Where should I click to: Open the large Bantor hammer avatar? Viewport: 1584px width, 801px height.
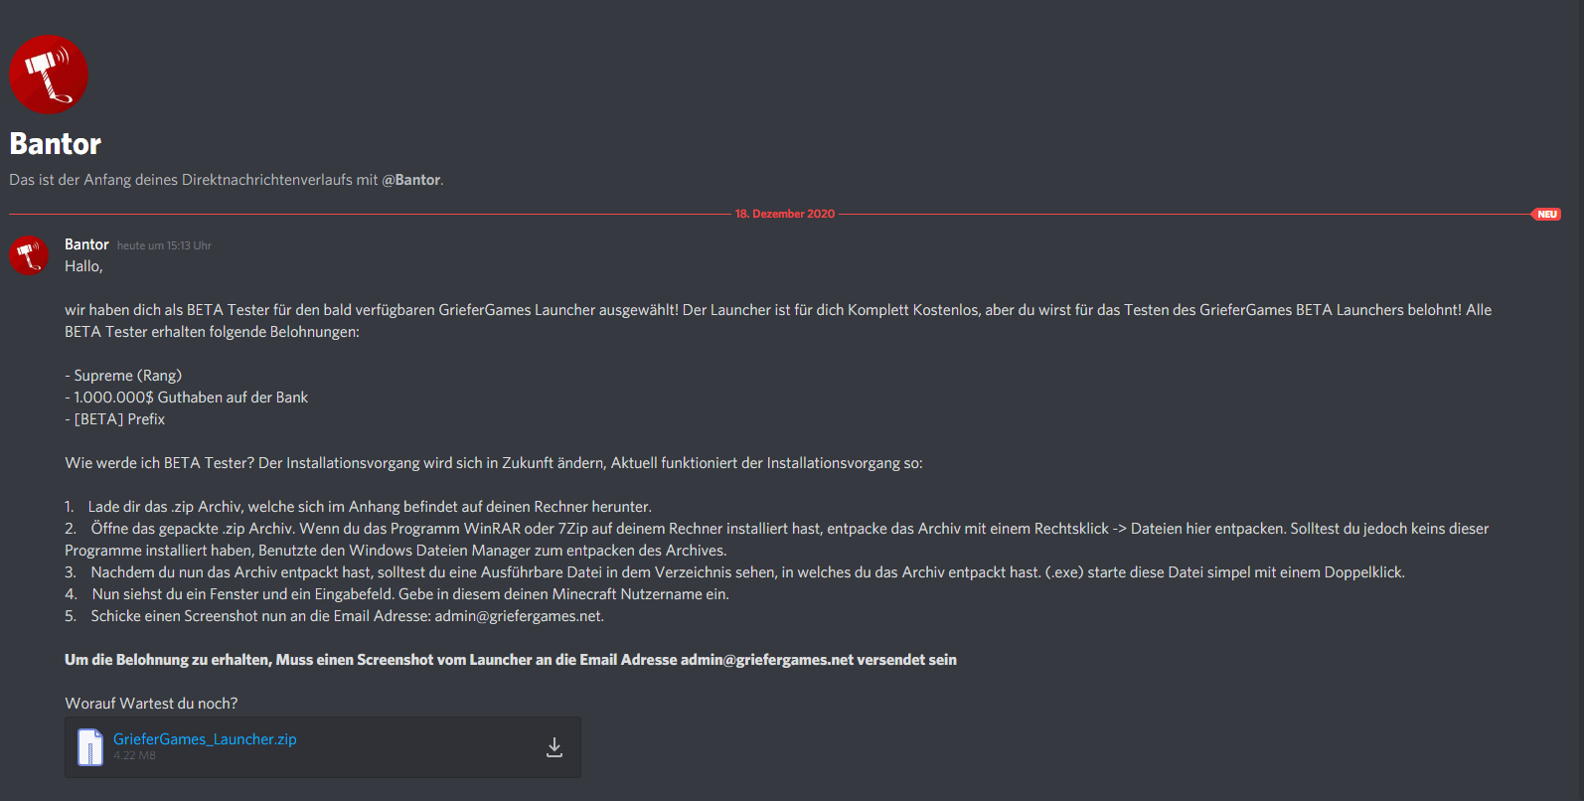[49, 75]
